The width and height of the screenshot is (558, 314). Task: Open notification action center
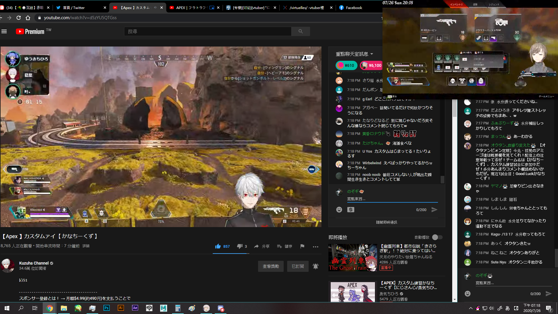[549, 308]
